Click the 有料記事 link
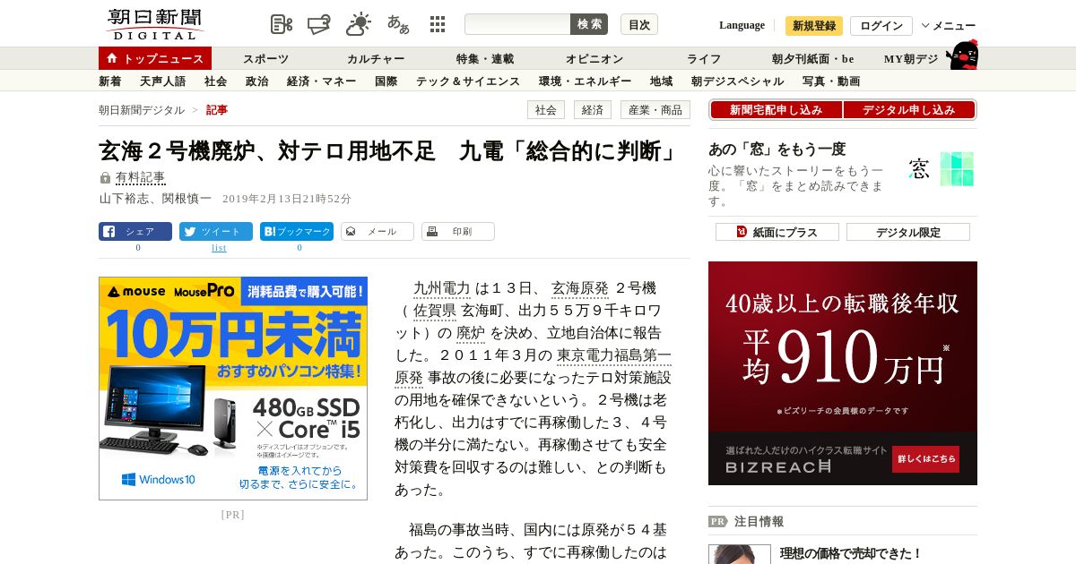The width and height of the screenshot is (1076, 564). [x=141, y=178]
